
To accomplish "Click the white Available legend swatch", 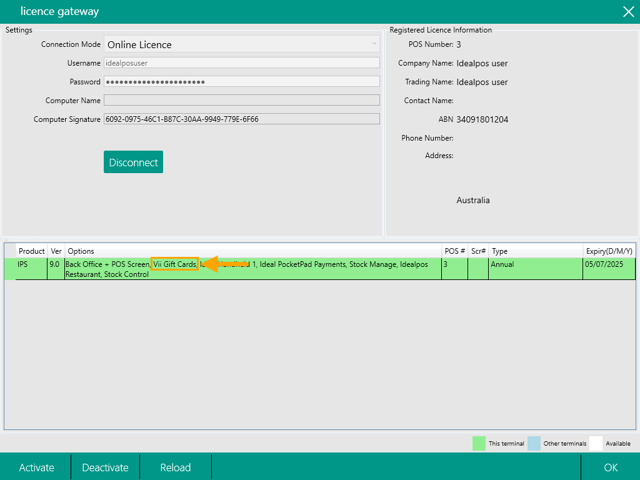I will click(596, 443).
